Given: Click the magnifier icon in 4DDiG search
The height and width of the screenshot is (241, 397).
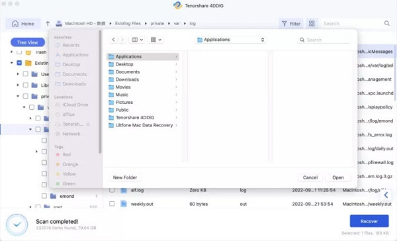Looking at the screenshot, I should pyautogui.click(x=387, y=23).
